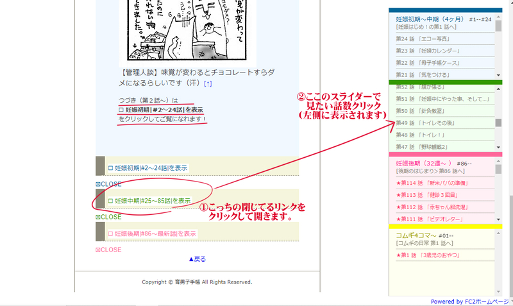Expand 妊娠初期|#2~24話|を表示 section
Viewport: 513px width, 306px height.
click(x=148, y=168)
